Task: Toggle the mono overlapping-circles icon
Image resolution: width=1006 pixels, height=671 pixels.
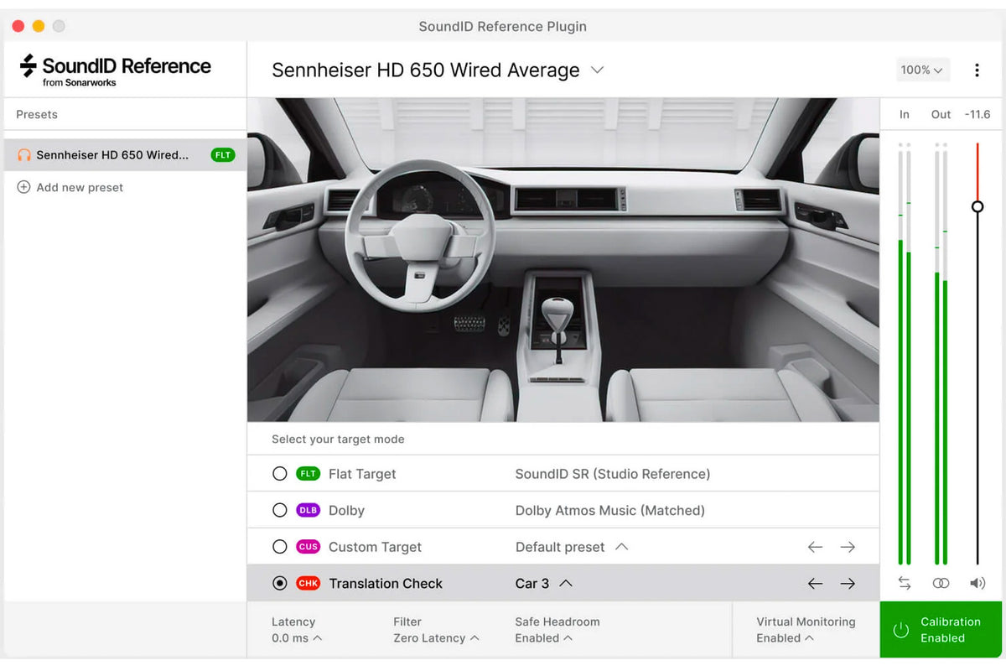Action: (941, 583)
